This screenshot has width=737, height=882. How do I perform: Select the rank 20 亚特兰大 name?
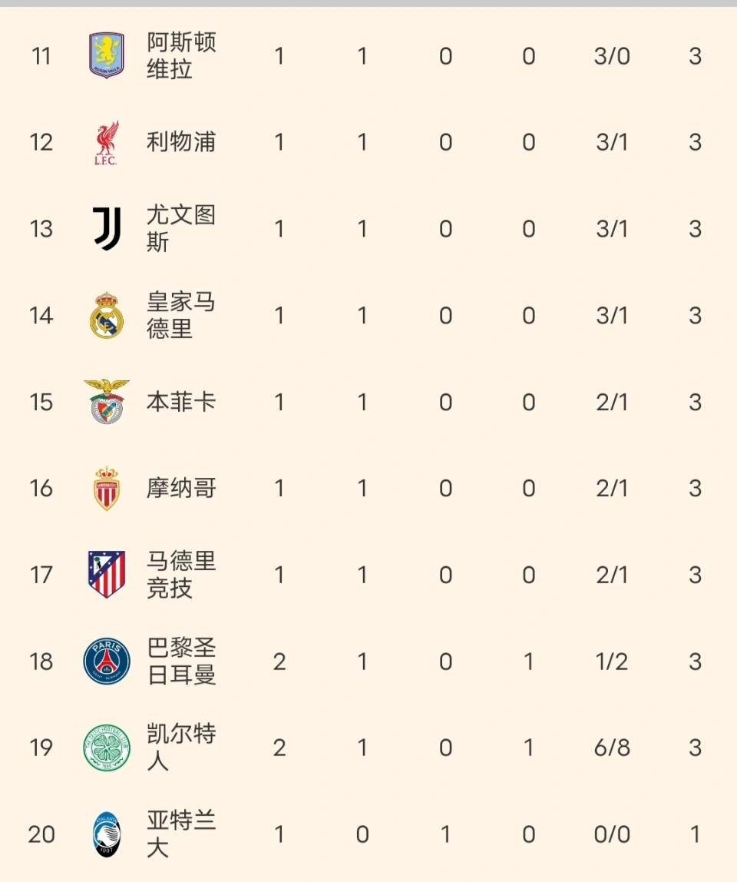point(181,834)
